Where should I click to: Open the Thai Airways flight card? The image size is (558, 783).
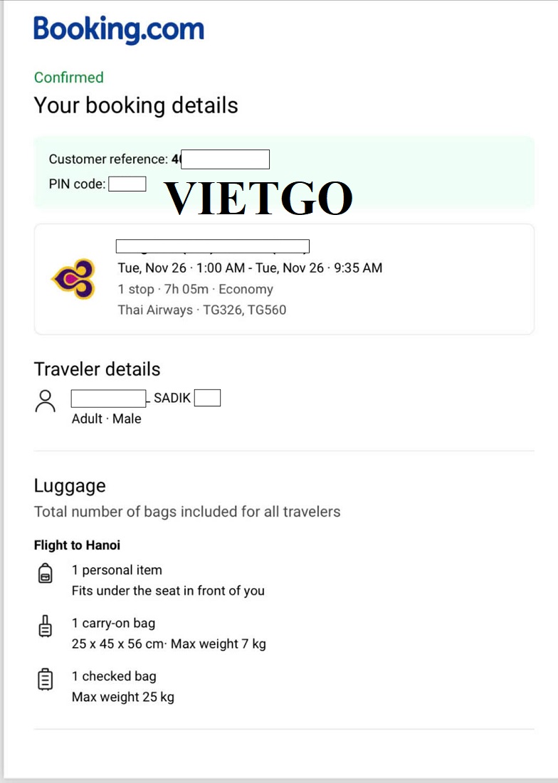(x=284, y=279)
